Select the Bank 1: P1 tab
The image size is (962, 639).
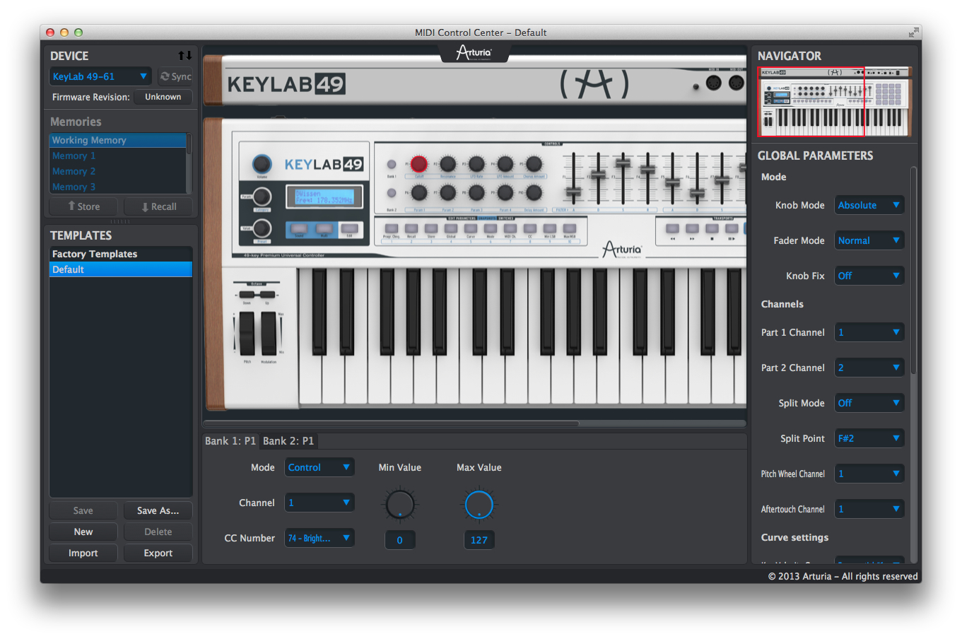tap(230, 440)
